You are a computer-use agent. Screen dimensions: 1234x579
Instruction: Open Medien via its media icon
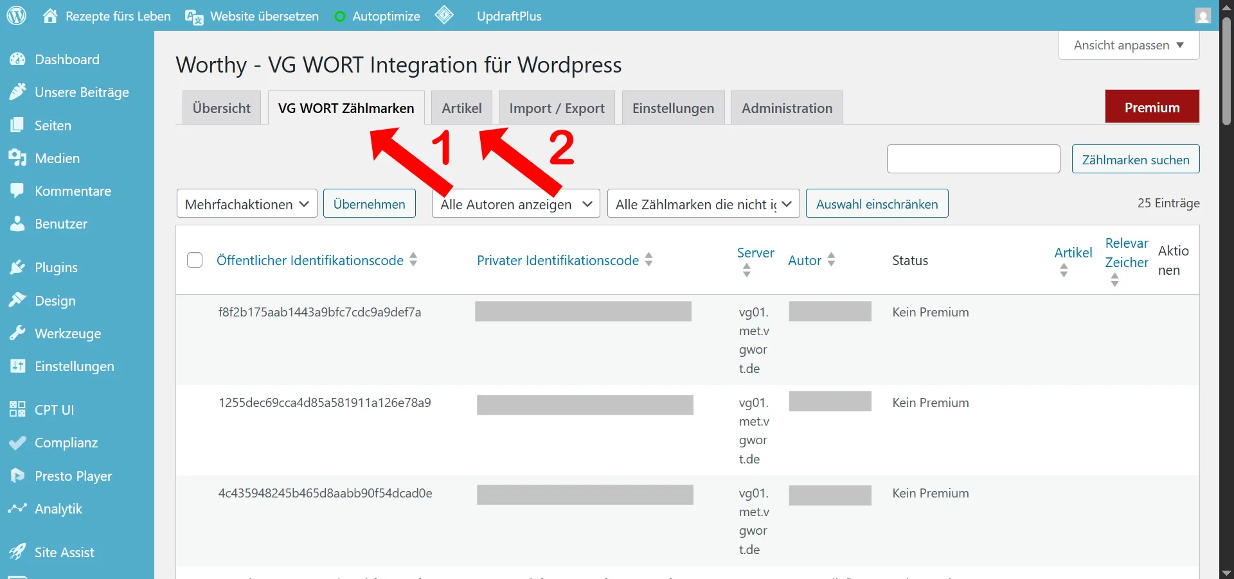pyautogui.click(x=17, y=159)
